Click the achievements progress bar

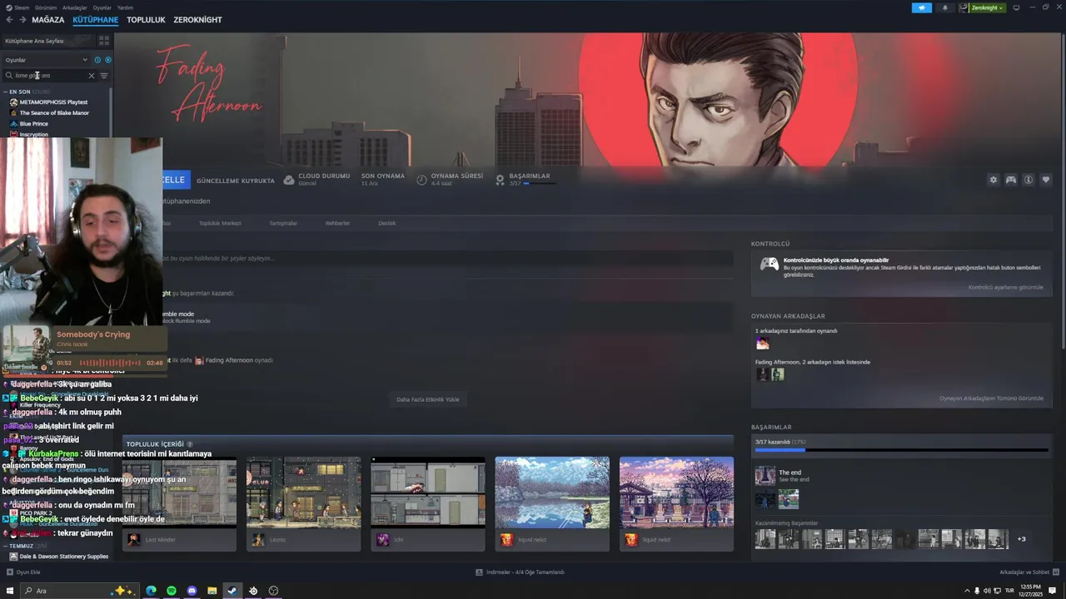click(x=901, y=450)
